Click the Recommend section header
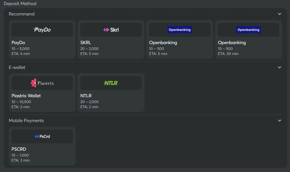Image resolution: width=290 pixels, height=172 pixels. pos(22,14)
